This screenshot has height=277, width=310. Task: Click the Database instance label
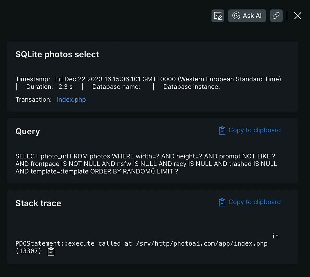192,87
